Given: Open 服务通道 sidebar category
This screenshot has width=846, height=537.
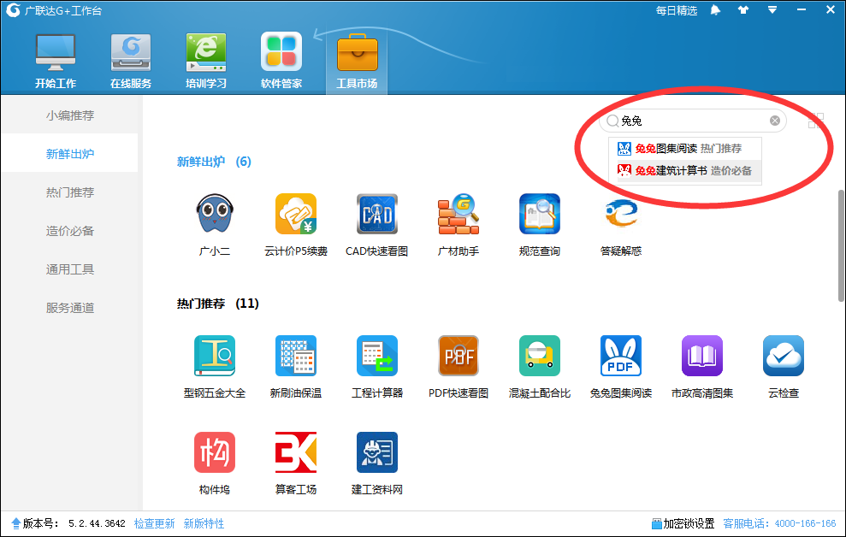Looking at the screenshot, I should [x=69, y=308].
